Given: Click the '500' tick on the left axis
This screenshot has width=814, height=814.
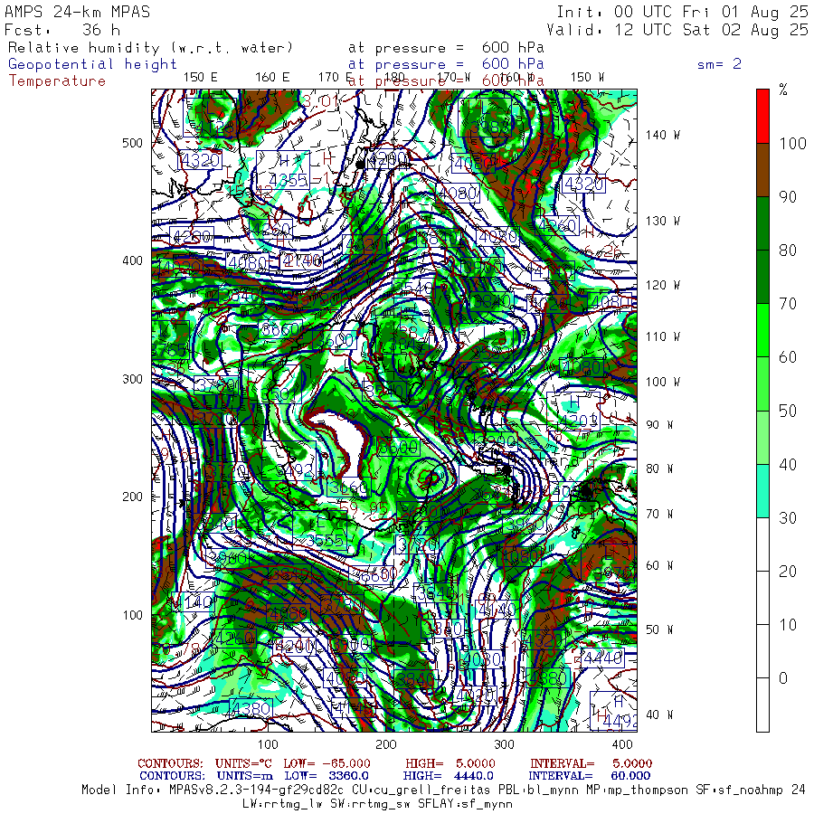Looking at the screenshot, I should click(x=132, y=143).
